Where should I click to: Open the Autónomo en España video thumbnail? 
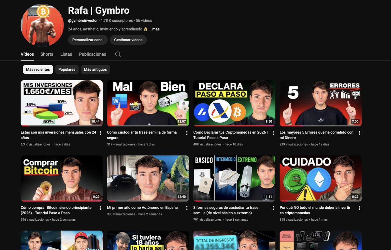click(148, 178)
